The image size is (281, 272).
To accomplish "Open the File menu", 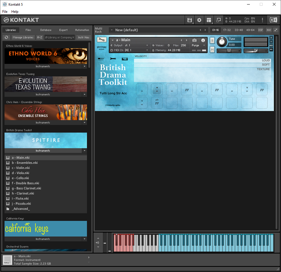I will click(x=5, y=12).
